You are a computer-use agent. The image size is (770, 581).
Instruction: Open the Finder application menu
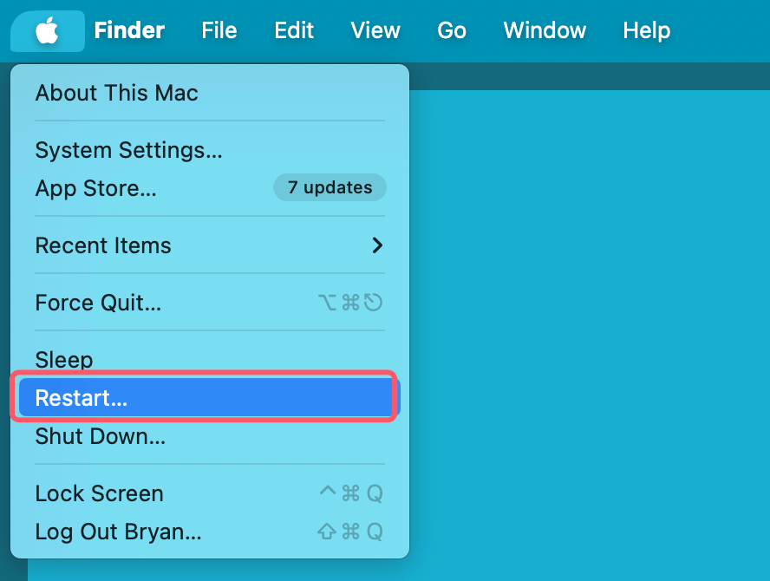click(x=128, y=30)
